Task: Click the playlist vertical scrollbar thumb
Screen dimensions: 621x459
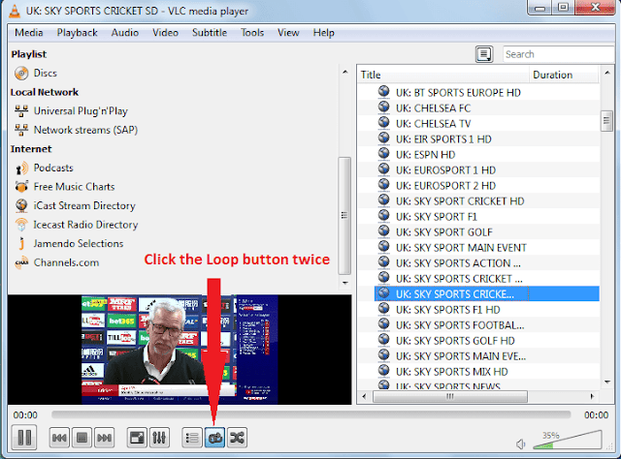Action: coord(606,121)
